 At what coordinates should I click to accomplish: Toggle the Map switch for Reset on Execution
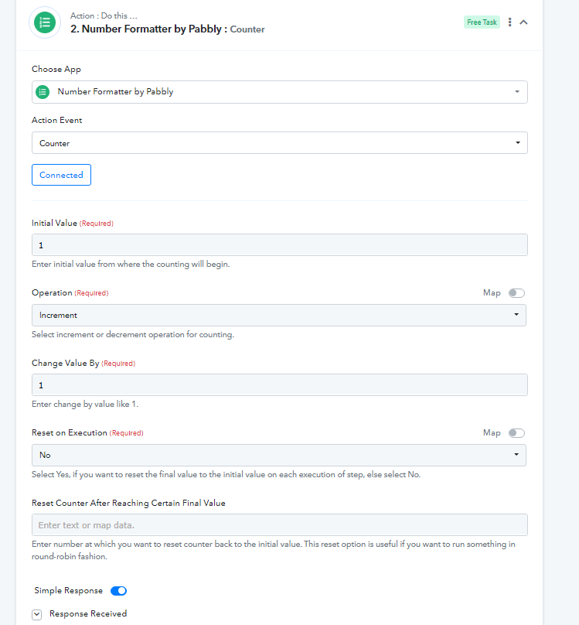coord(516,433)
